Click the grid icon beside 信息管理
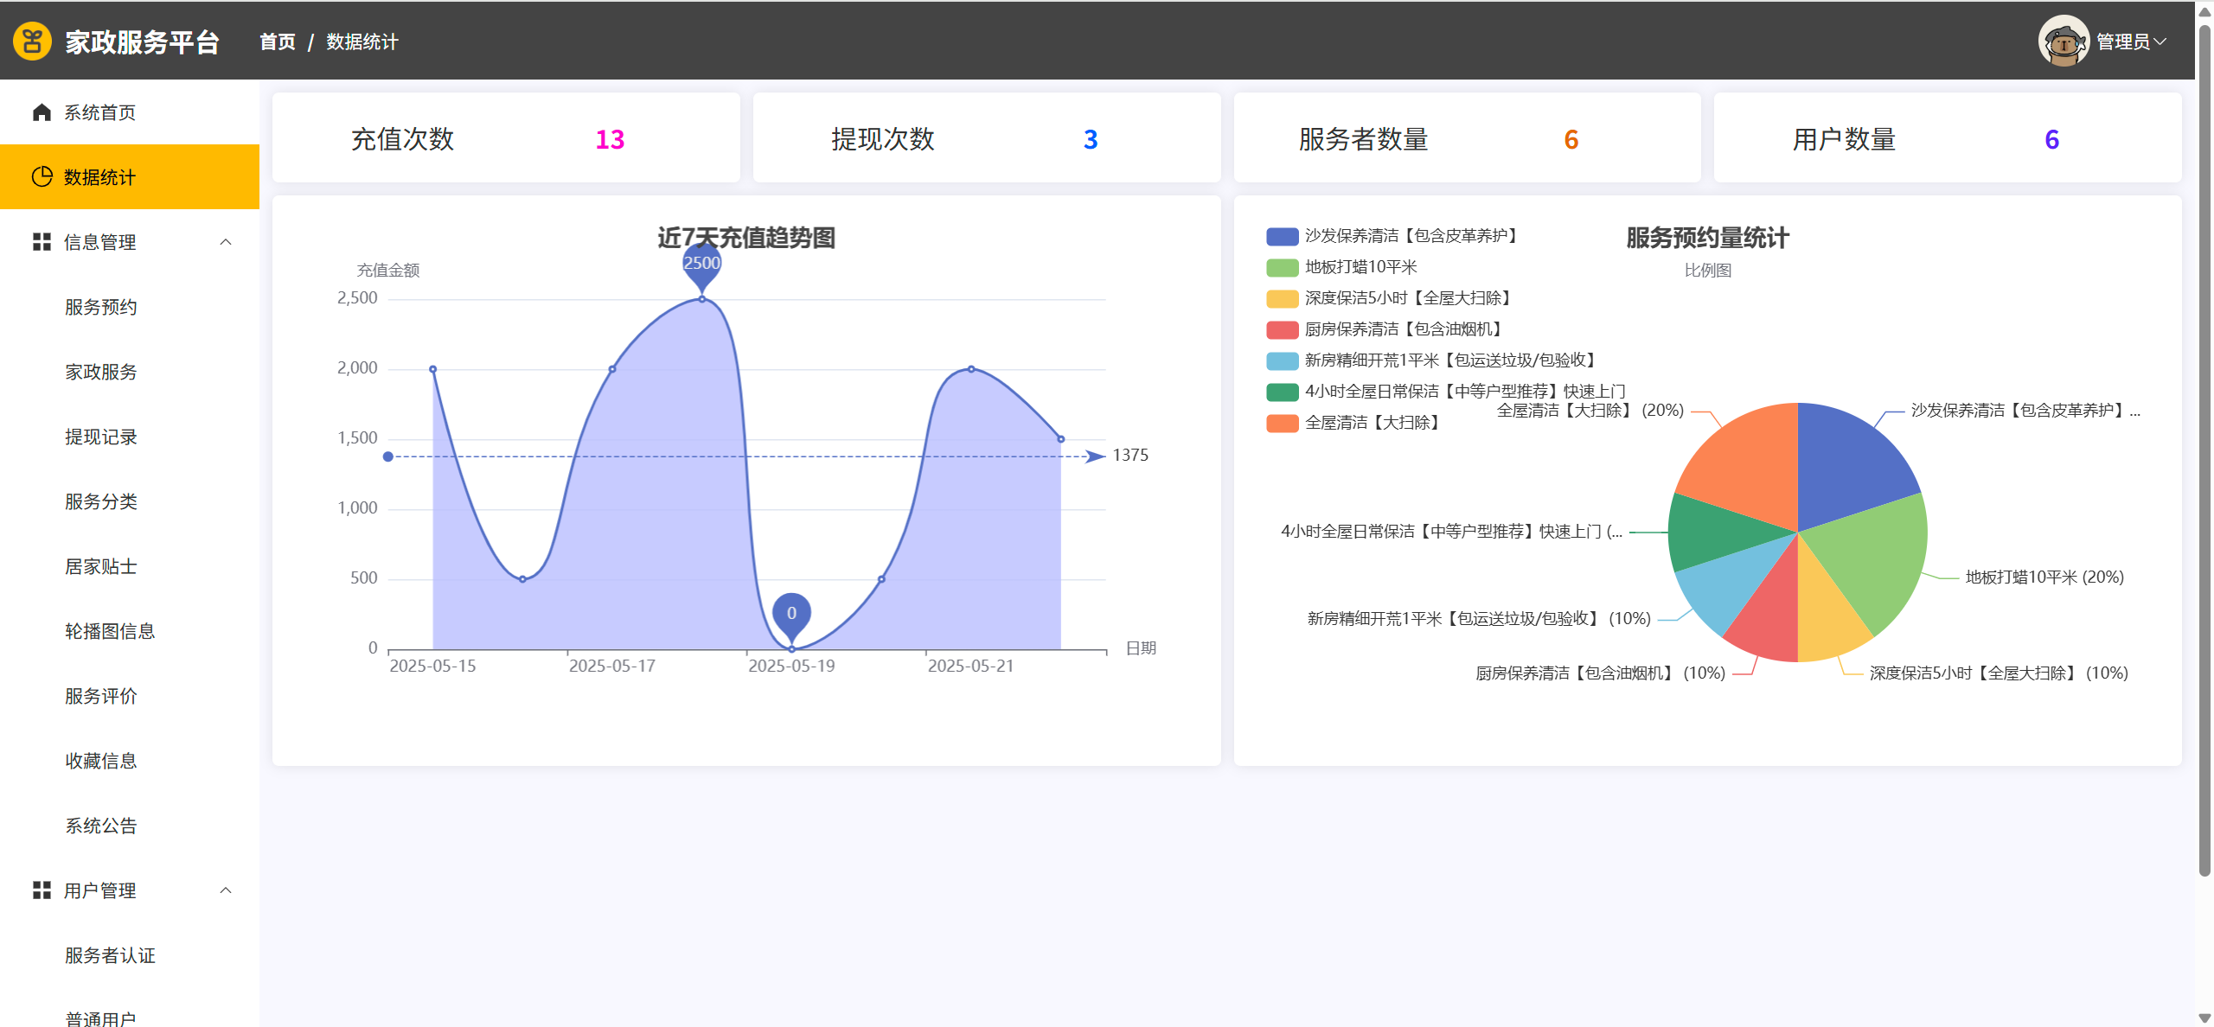This screenshot has height=1027, width=2214. [42, 242]
